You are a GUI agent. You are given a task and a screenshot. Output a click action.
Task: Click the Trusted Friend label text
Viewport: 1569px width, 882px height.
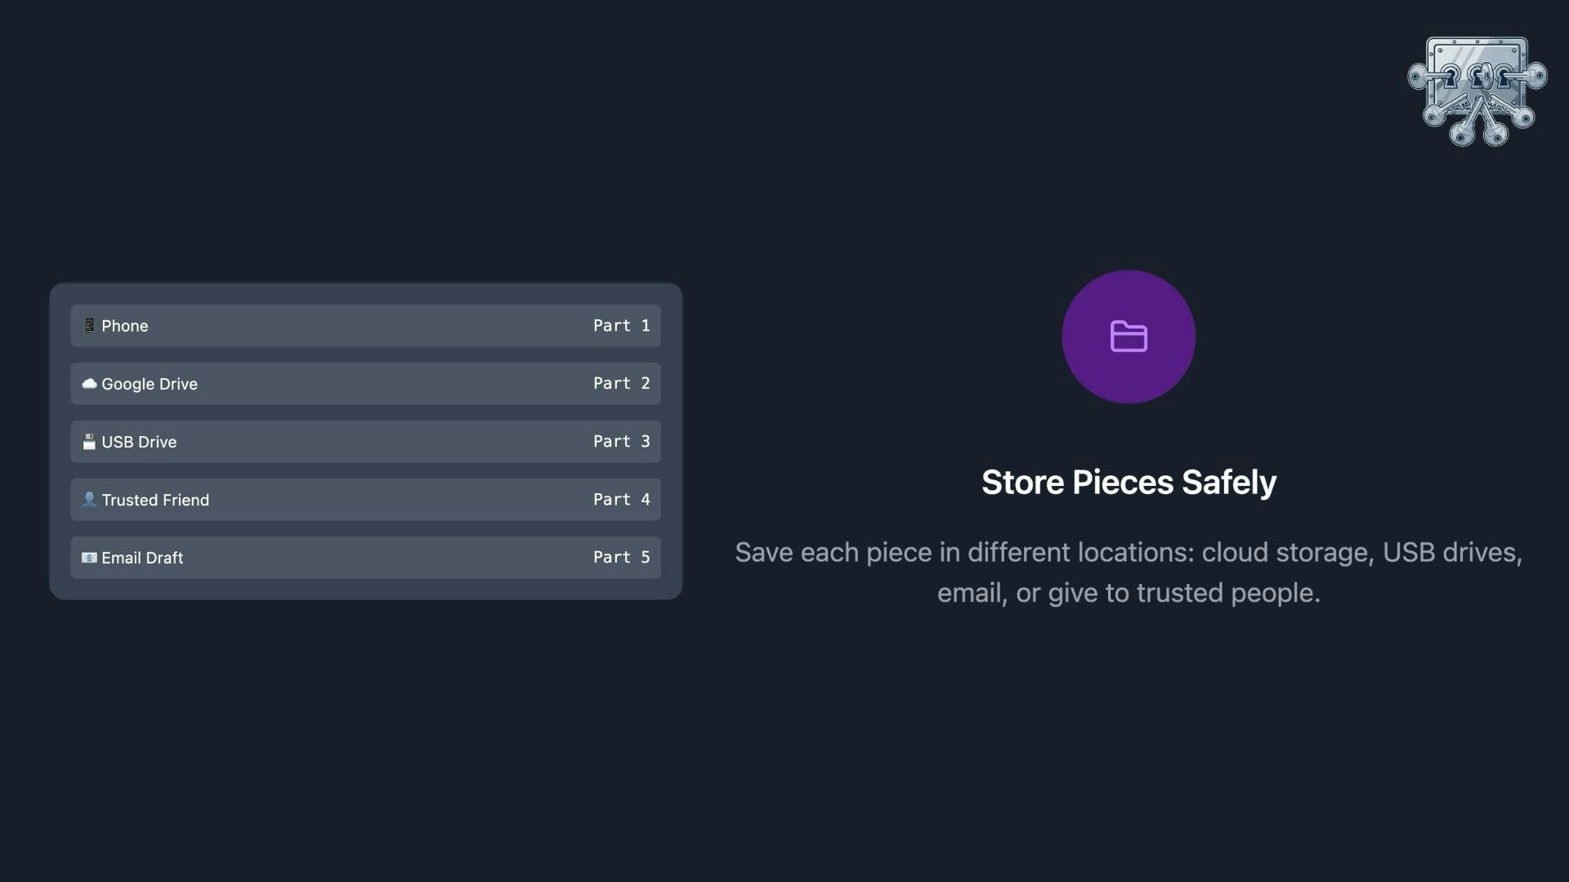(x=155, y=500)
